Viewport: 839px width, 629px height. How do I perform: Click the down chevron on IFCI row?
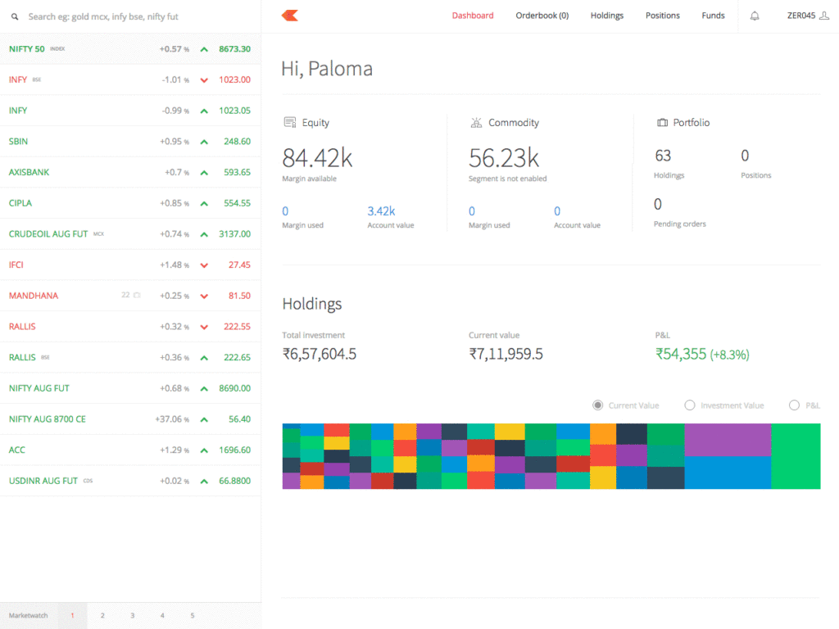204,265
